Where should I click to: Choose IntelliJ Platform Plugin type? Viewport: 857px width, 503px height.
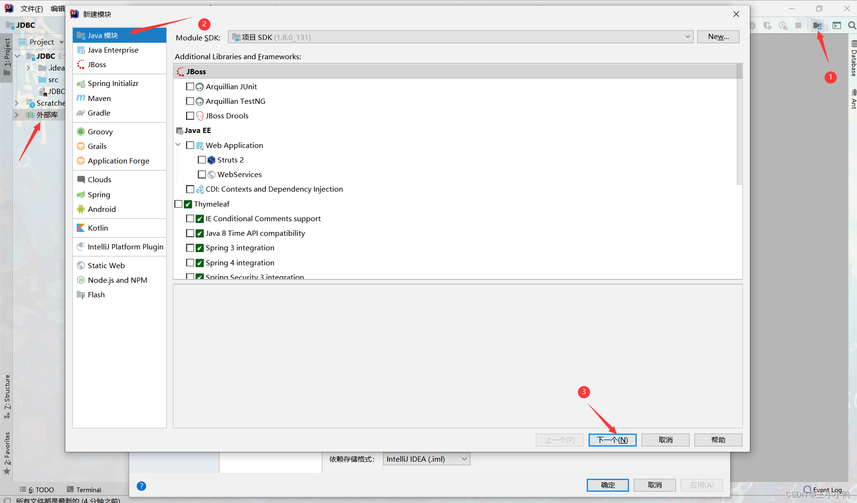[x=119, y=247]
